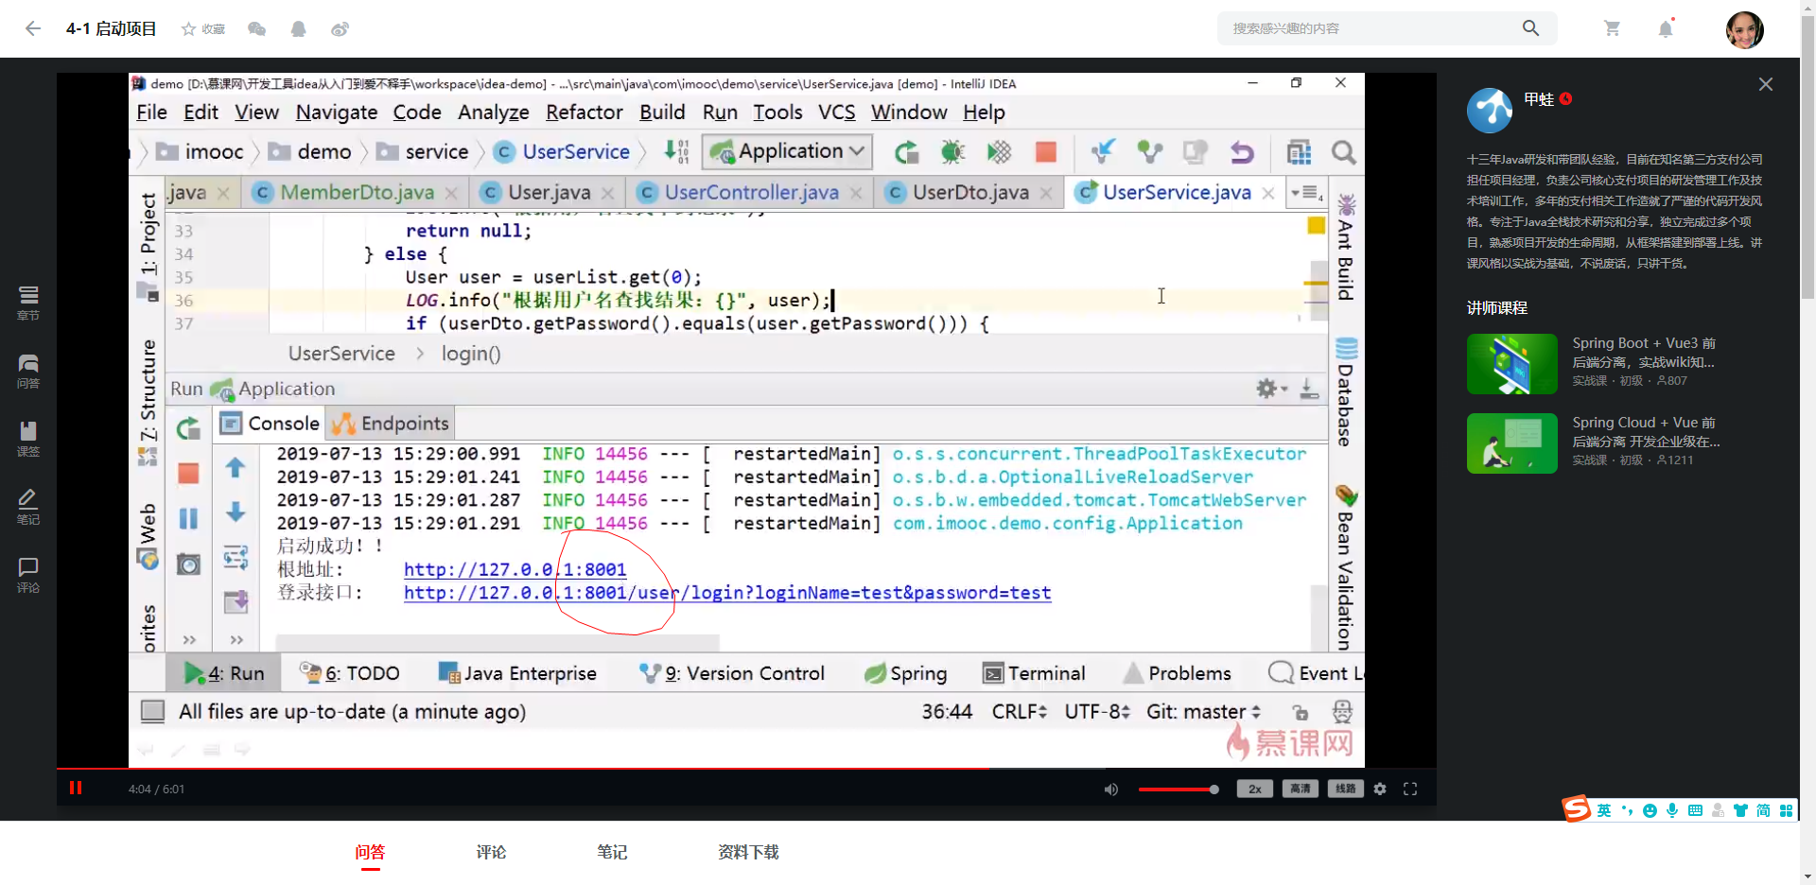
Task: Toggle the Database side tool window
Action: pos(1346,391)
